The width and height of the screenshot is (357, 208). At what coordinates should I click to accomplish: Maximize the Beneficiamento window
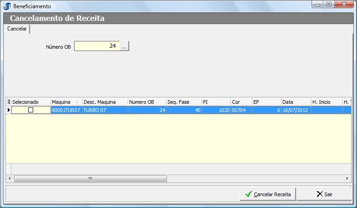[x=329, y=4]
